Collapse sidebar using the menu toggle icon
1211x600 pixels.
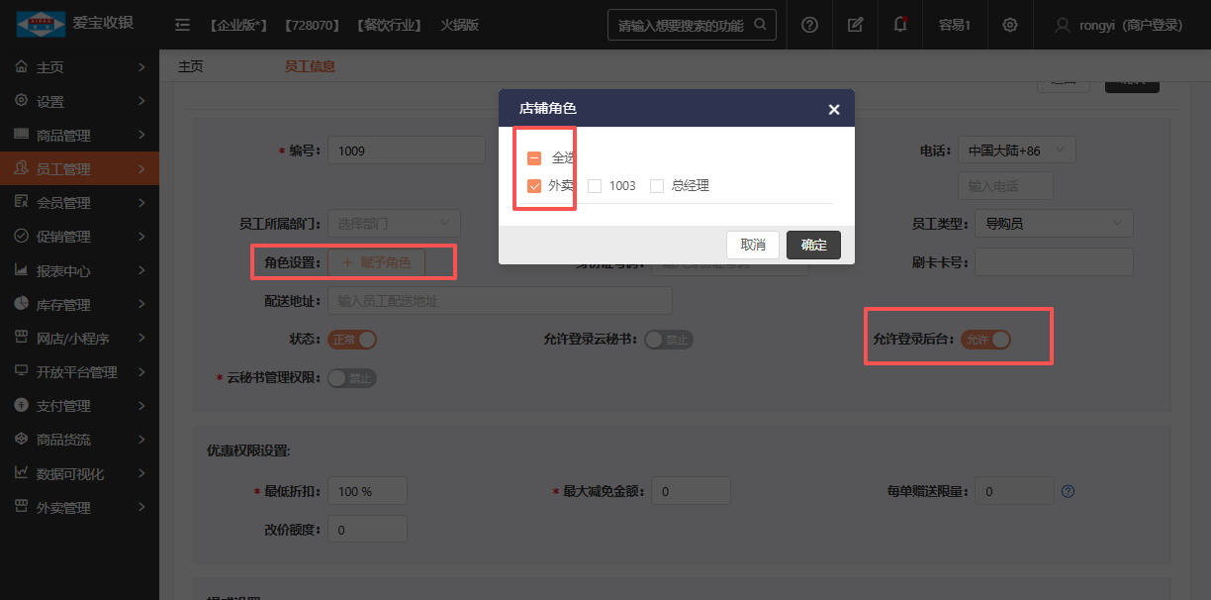[x=182, y=25]
